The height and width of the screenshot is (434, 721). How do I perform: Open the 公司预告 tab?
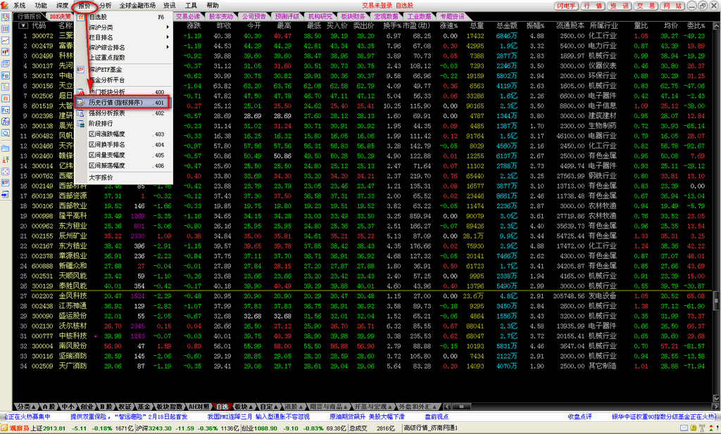pyautogui.click(x=253, y=17)
